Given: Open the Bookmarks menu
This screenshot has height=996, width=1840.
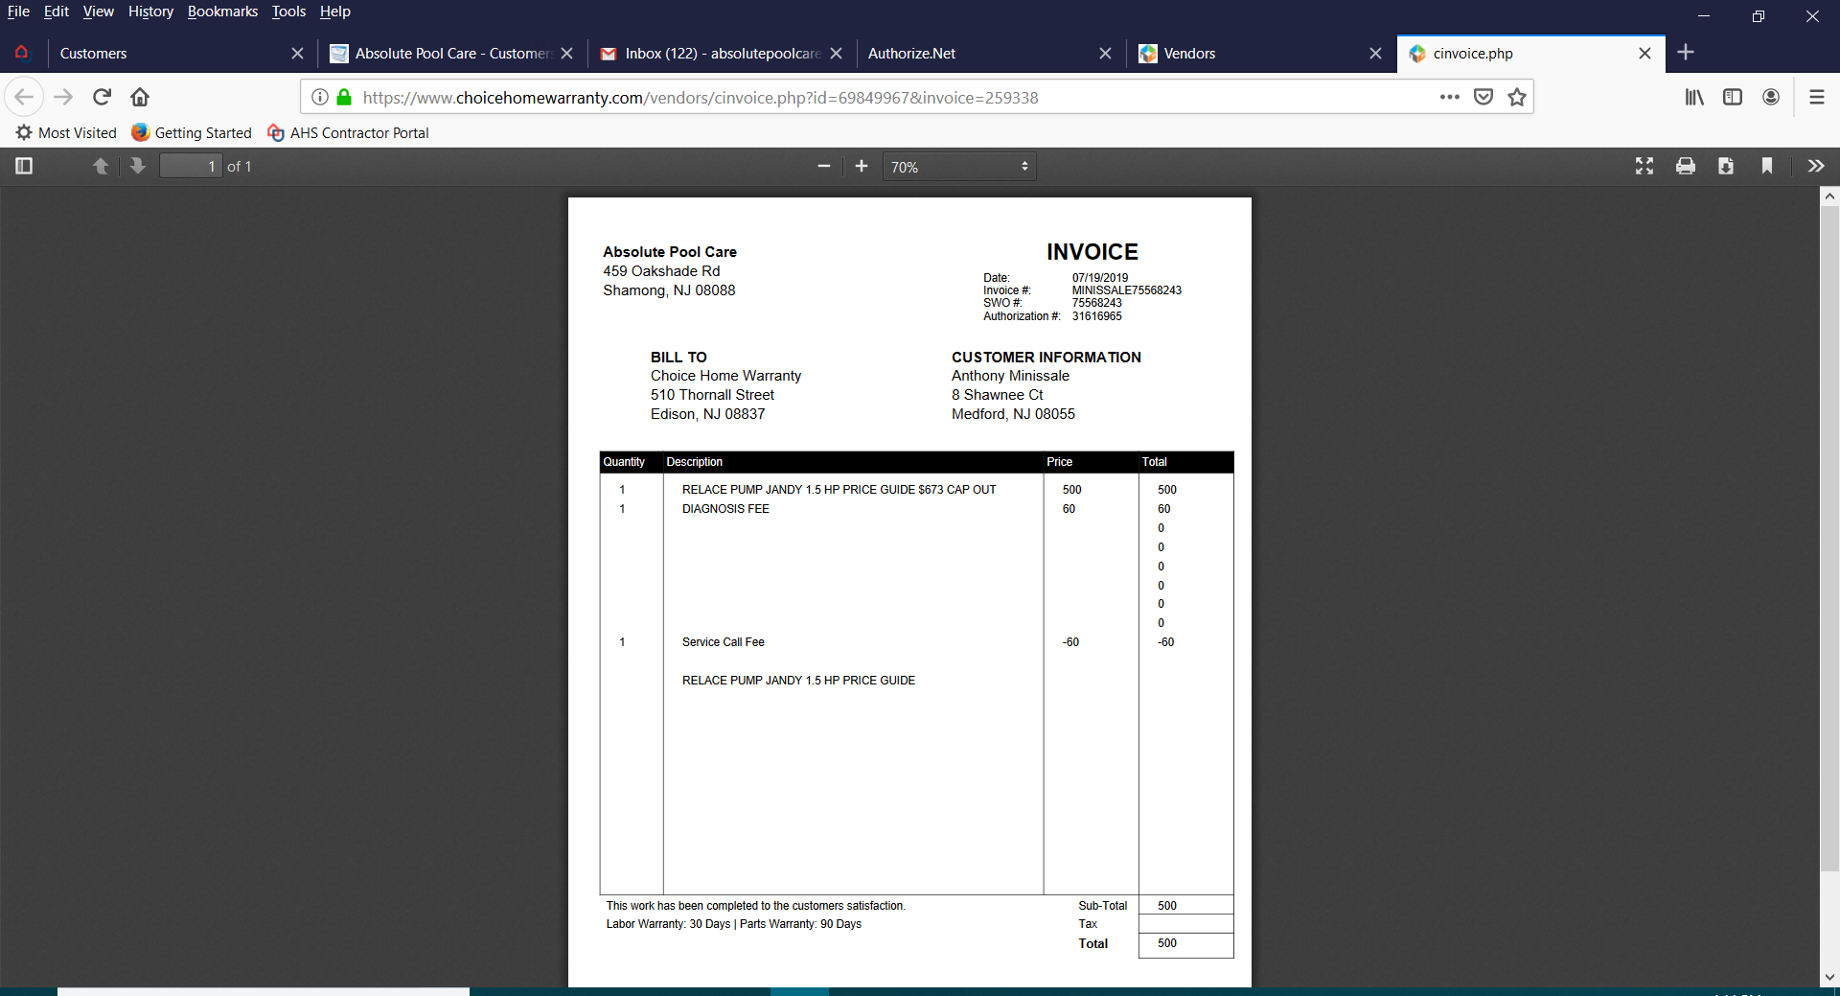Looking at the screenshot, I should [x=222, y=12].
